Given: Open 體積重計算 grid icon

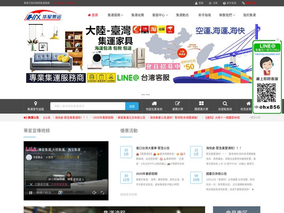Looking at the screenshot, I should click(x=201, y=103).
